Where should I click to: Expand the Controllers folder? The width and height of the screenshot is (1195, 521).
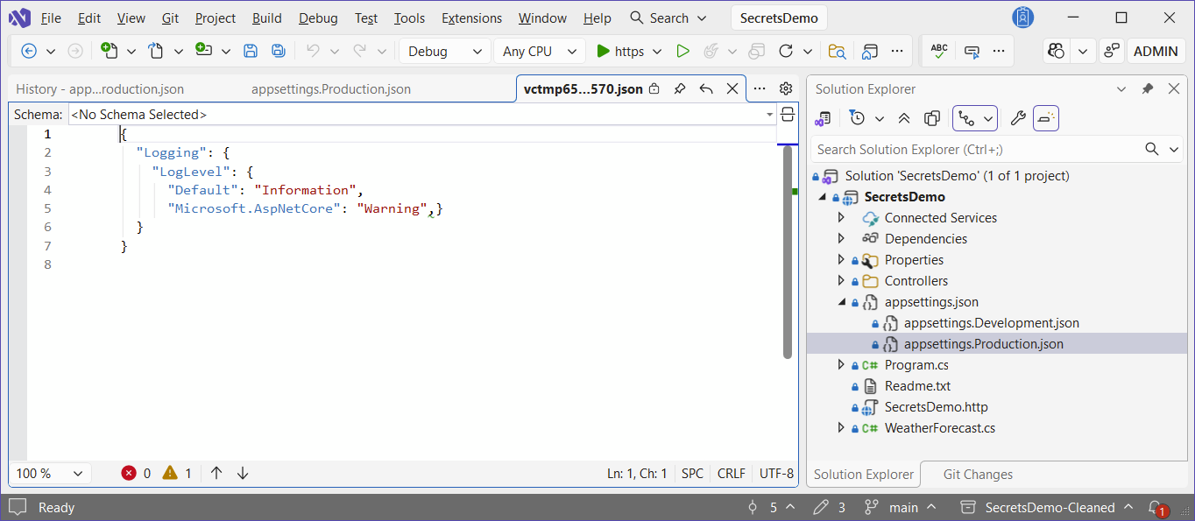pyautogui.click(x=841, y=281)
